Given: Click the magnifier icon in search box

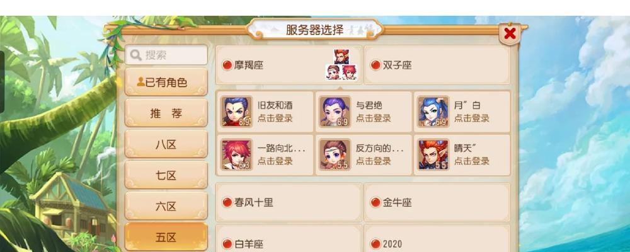Looking at the screenshot, I should (x=136, y=55).
